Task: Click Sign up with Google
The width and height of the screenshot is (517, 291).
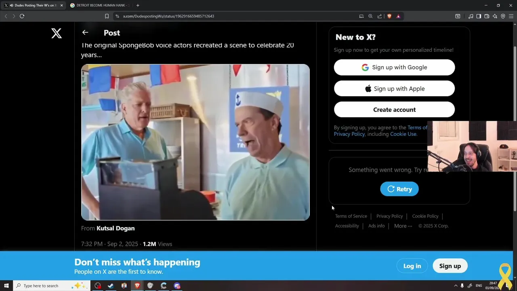Action: (394, 67)
